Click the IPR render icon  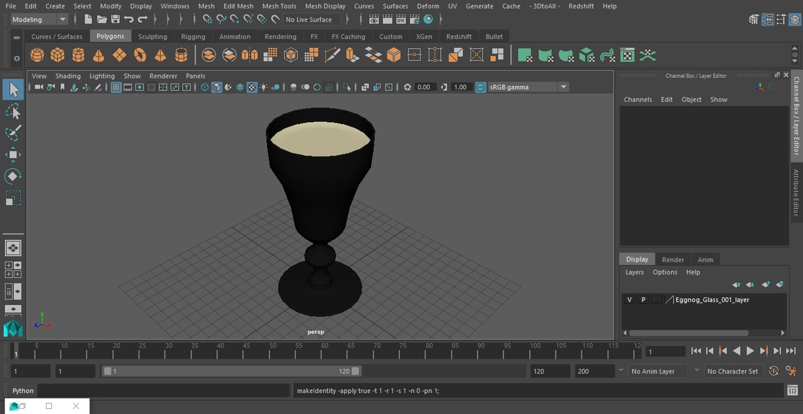401,19
